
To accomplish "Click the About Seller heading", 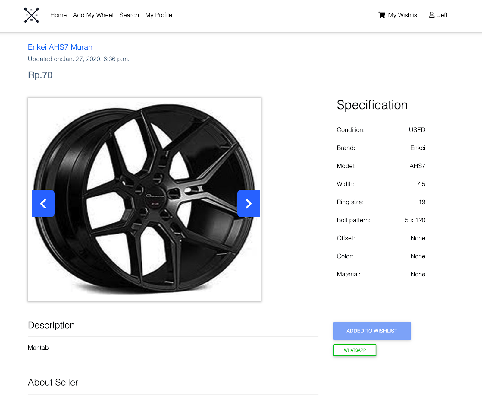I will click(53, 382).
